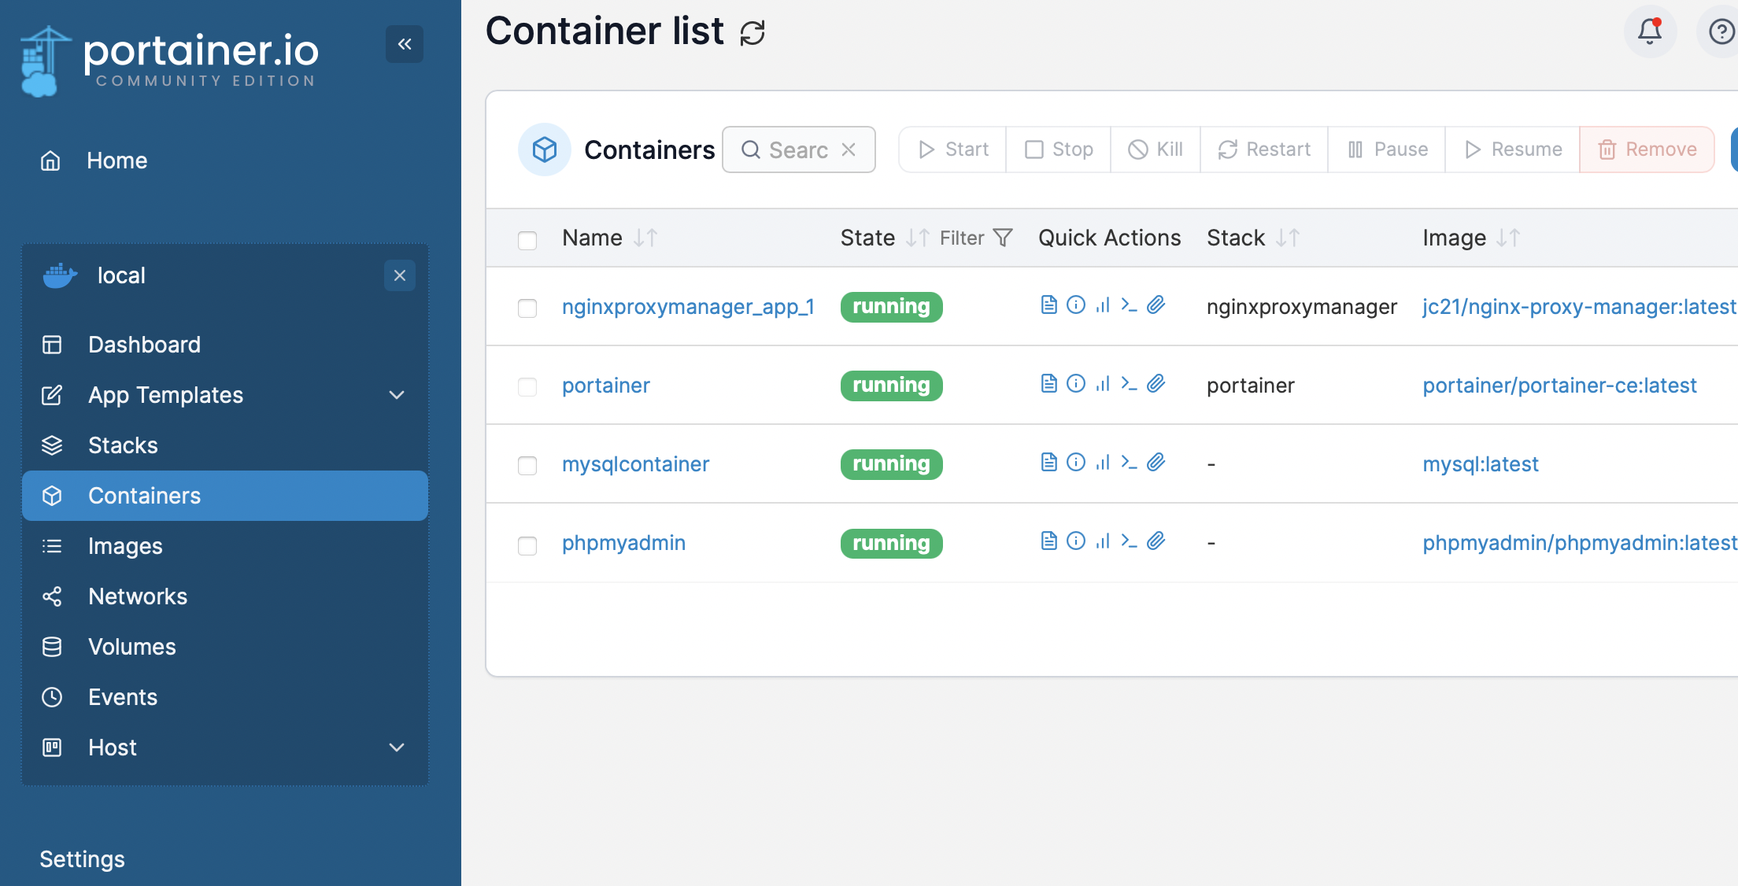Click the Start button
Image resolution: width=1738 pixels, height=886 pixels.
click(x=952, y=150)
